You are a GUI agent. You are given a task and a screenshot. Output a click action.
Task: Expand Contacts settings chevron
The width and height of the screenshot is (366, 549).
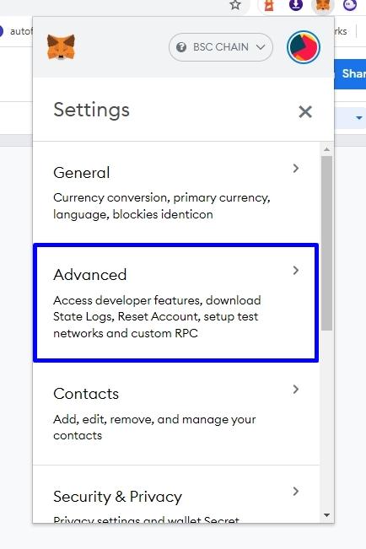pos(296,390)
